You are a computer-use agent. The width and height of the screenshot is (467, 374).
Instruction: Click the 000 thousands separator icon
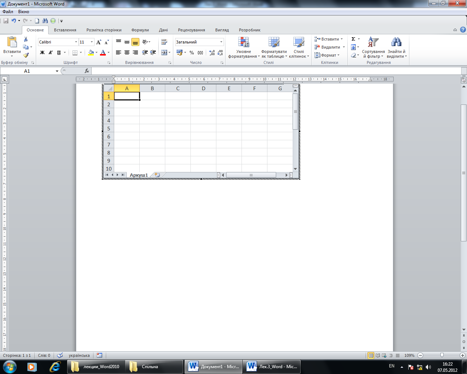[200, 53]
